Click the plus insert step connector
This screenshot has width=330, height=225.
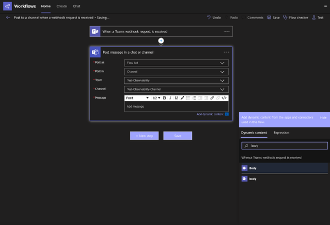pos(161,41)
